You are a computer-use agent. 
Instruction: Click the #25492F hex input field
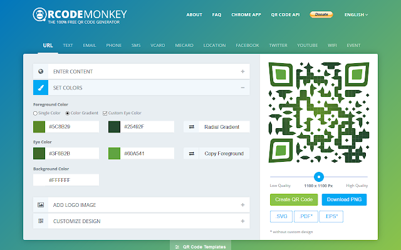click(147, 127)
